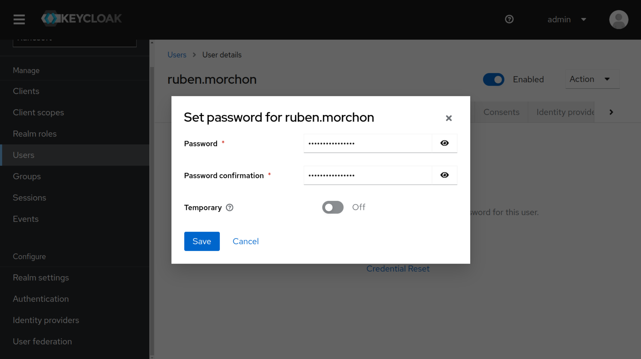Open the hamburger navigation menu

click(19, 19)
